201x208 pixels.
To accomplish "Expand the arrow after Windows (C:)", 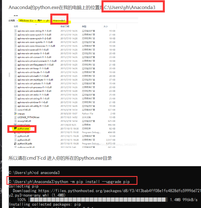I will point(35,21).
